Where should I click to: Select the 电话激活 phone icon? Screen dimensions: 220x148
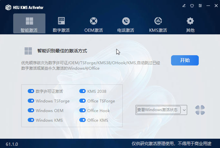tap(126, 21)
